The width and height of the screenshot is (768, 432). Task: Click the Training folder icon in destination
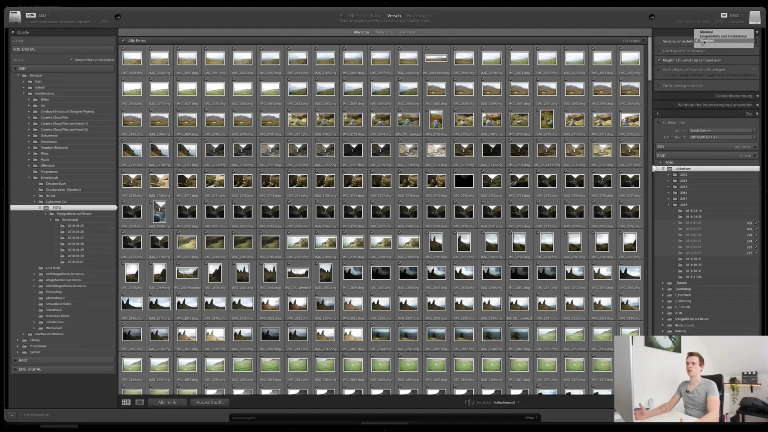coord(670,331)
